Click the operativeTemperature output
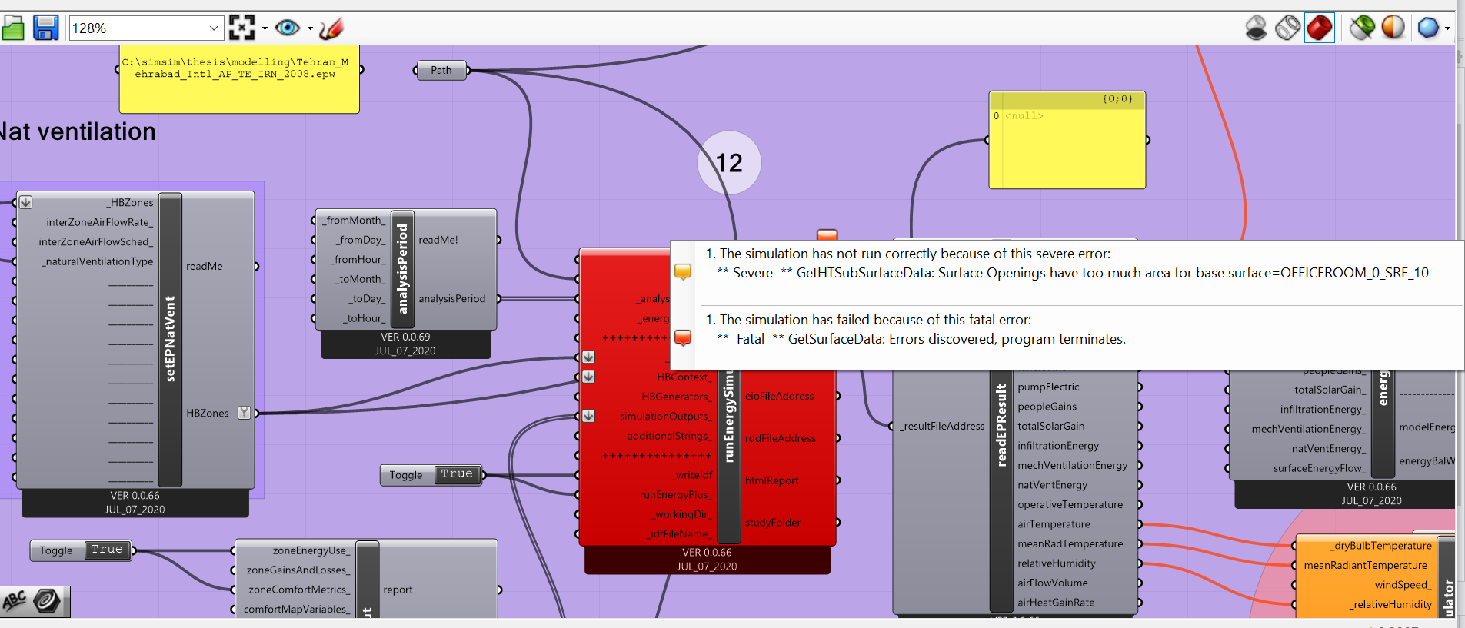This screenshot has width=1465, height=628. (1070, 504)
